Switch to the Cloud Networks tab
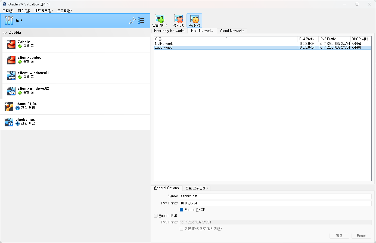 tap(232, 31)
